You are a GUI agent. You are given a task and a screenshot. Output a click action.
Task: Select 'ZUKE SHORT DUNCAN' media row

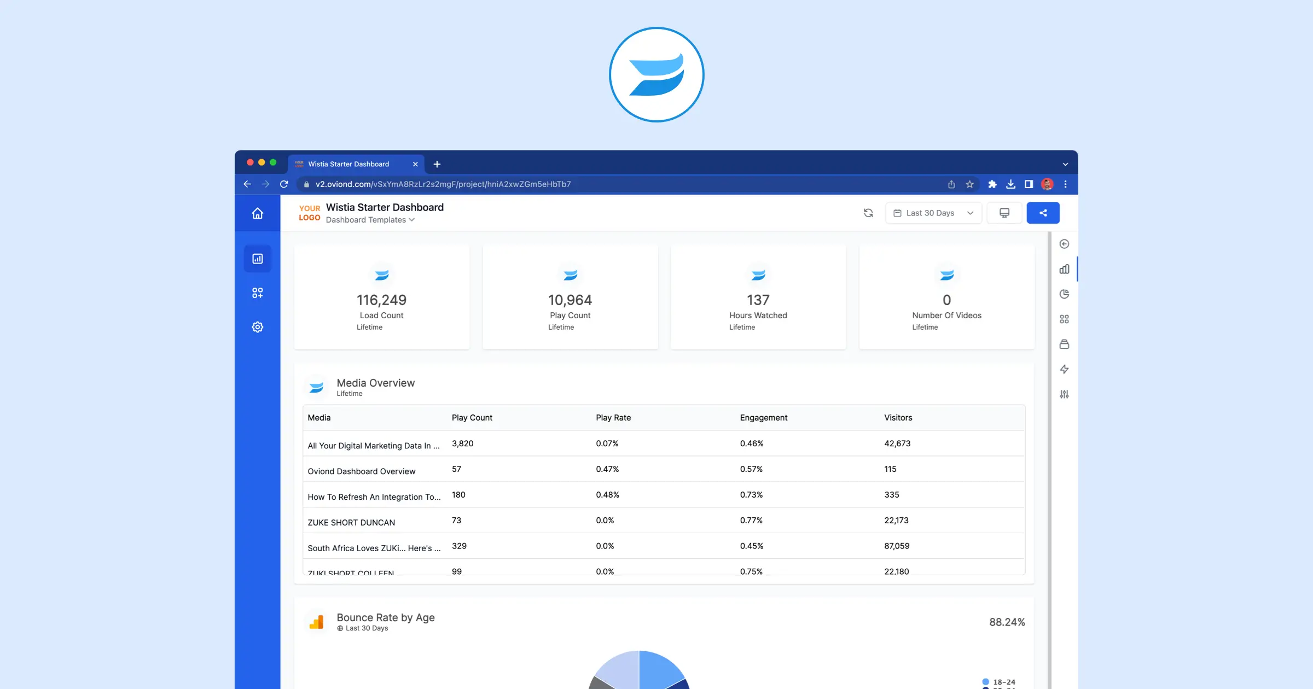pyautogui.click(x=664, y=521)
